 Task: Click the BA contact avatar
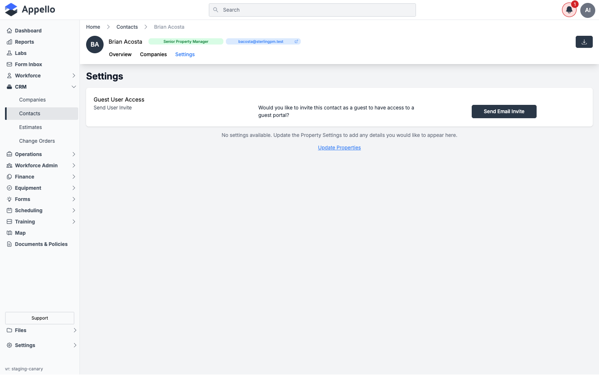click(x=95, y=45)
